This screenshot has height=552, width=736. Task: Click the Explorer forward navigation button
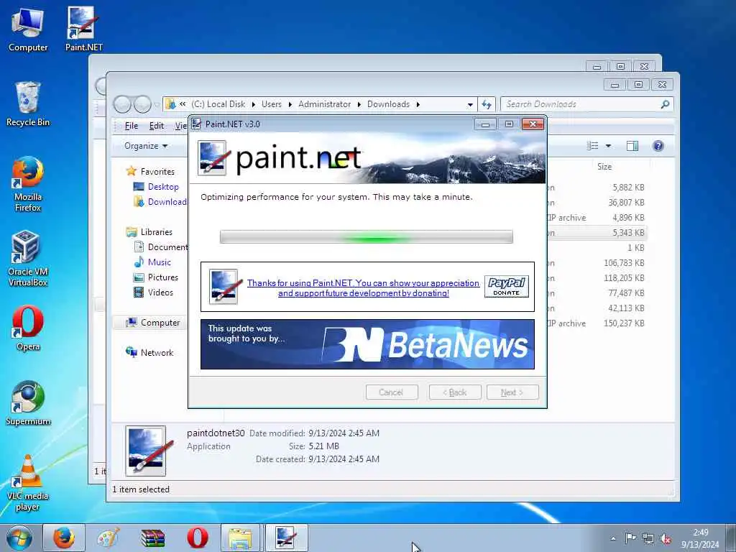[x=142, y=104]
